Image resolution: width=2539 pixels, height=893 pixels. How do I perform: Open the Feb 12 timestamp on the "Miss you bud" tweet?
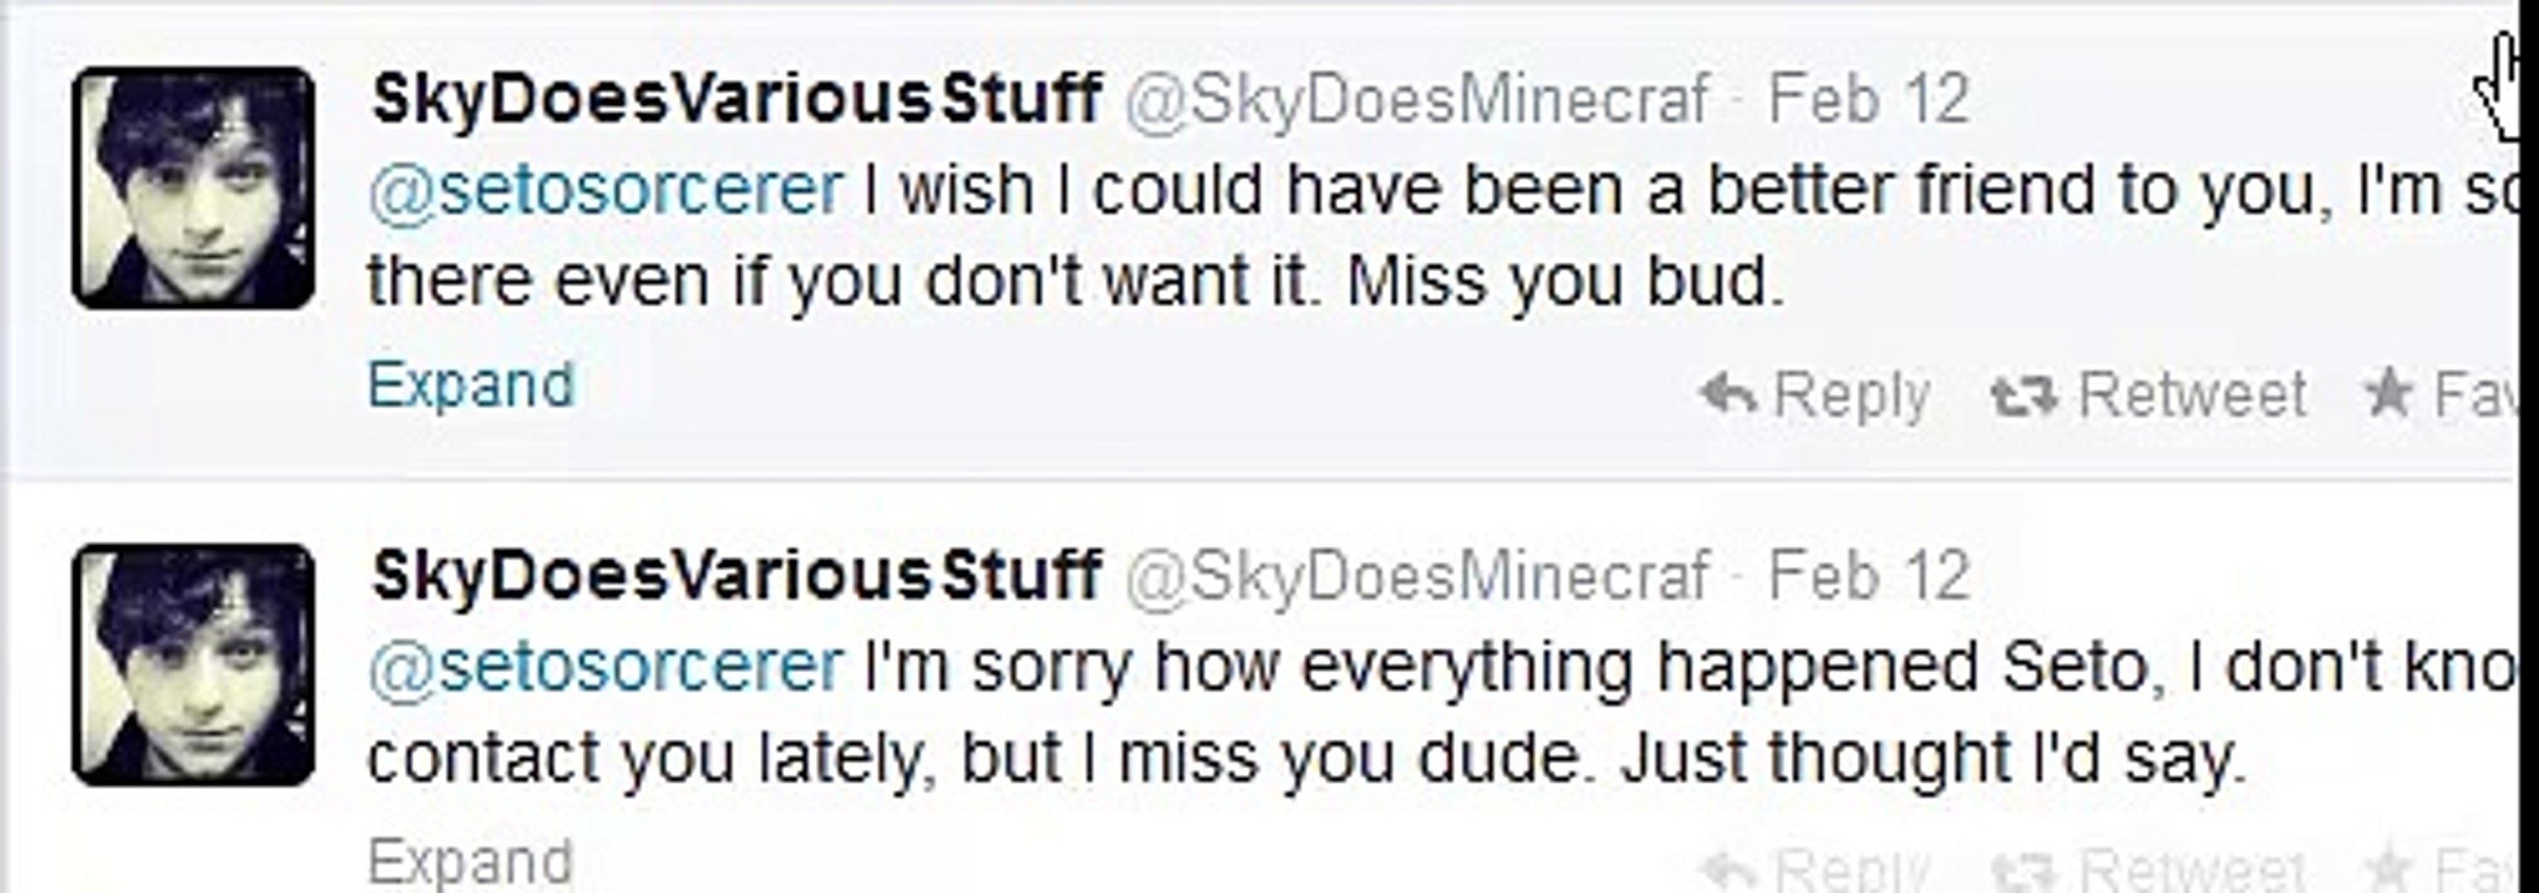[1869, 99]
